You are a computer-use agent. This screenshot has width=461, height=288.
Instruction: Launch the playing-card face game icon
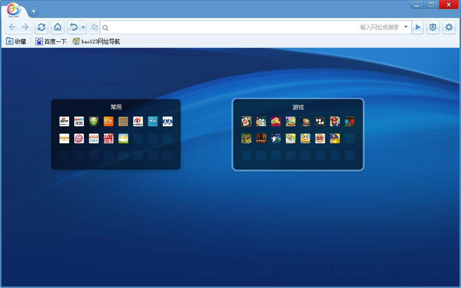(246, 121)
